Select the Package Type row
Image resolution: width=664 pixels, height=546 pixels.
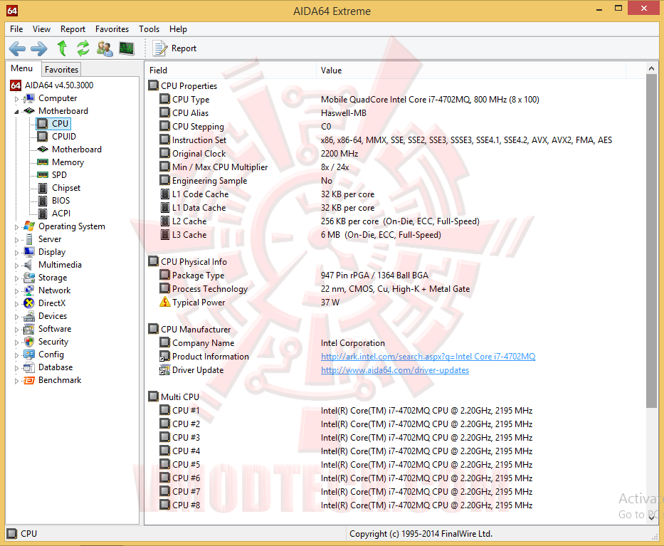(396, 275)
